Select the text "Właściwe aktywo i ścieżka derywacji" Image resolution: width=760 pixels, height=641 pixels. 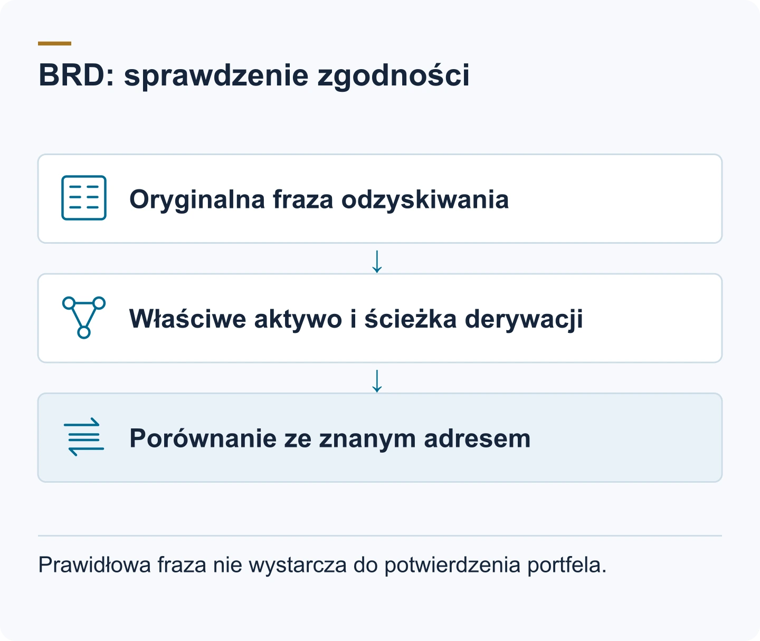(x=356, y=319)
